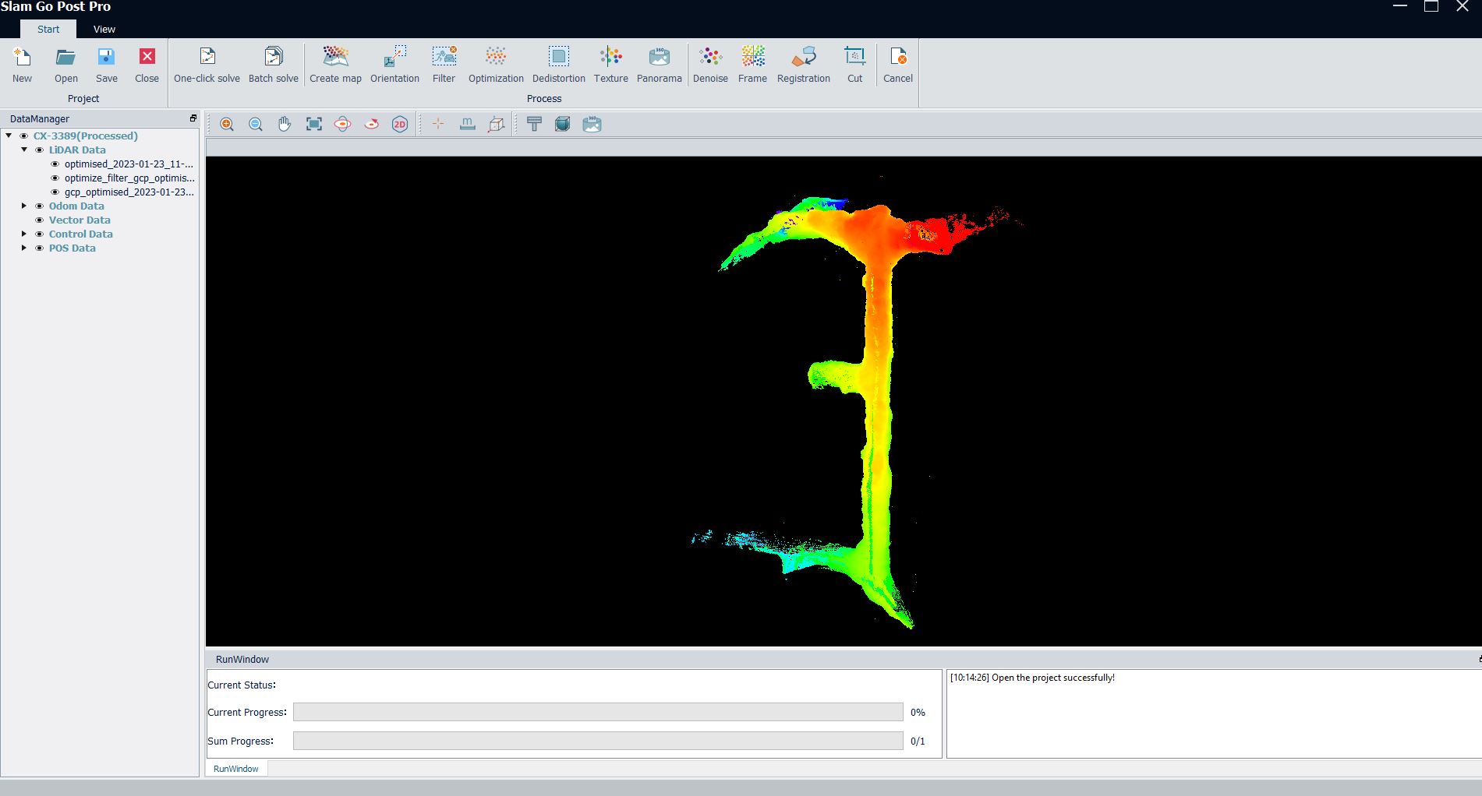Open the 360 panorama viewer icon
Screen dimensions: 1482x796
click(592, 125)
